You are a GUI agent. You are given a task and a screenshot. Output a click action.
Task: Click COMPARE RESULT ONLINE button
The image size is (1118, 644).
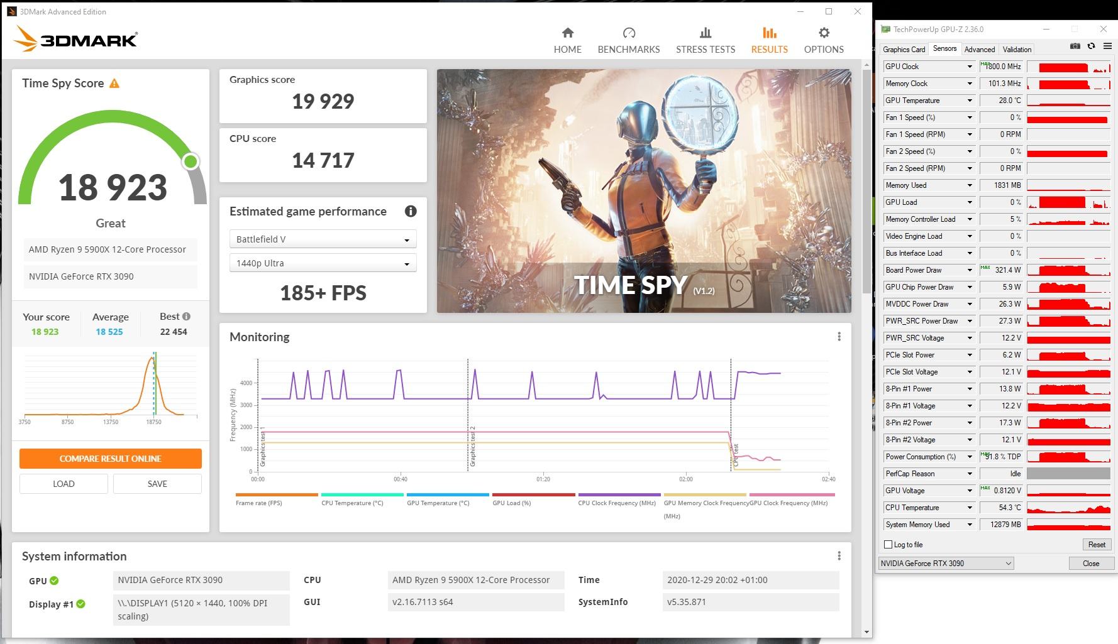pyautogui.click(x=111, y=459)
